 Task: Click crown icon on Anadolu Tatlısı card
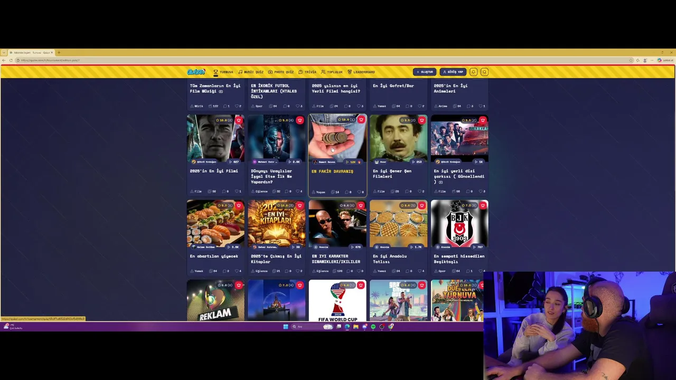click(x=421, y=205)
